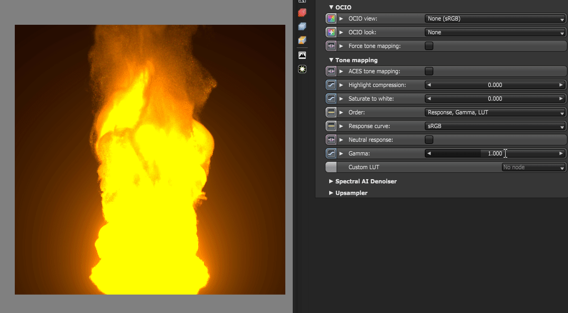Image resolution: width=568 pixels, height=313 pixels.
Task: Click the Custom LUT grey pin icon
Action: click(331, 167)
